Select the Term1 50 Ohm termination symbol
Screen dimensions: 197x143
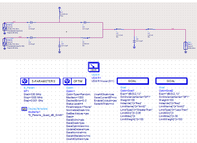[185, 47]
